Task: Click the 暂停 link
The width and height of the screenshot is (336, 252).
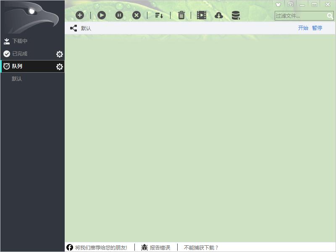Action: pos(317,28)
